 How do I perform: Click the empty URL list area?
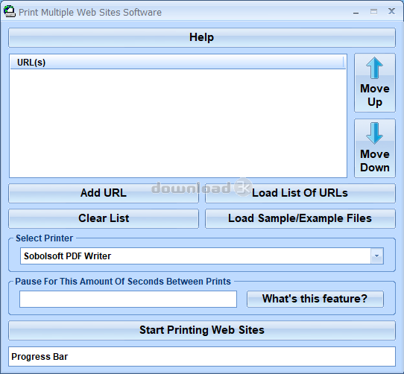click(178, 123)
